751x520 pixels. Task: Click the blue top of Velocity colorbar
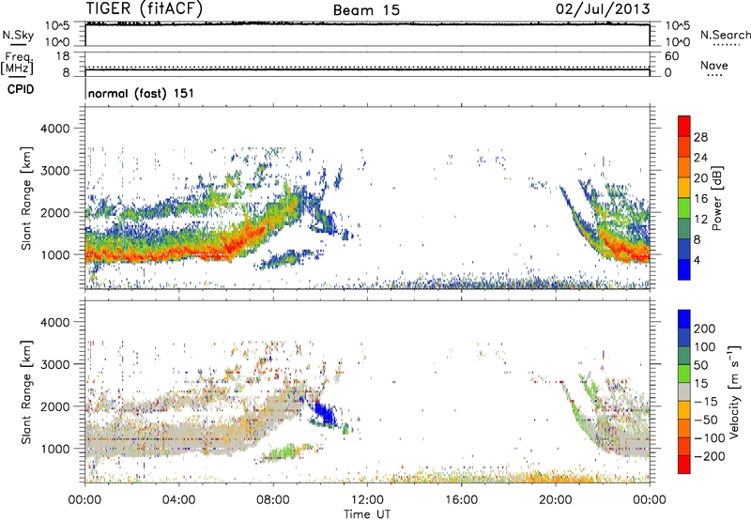[684, 319]
